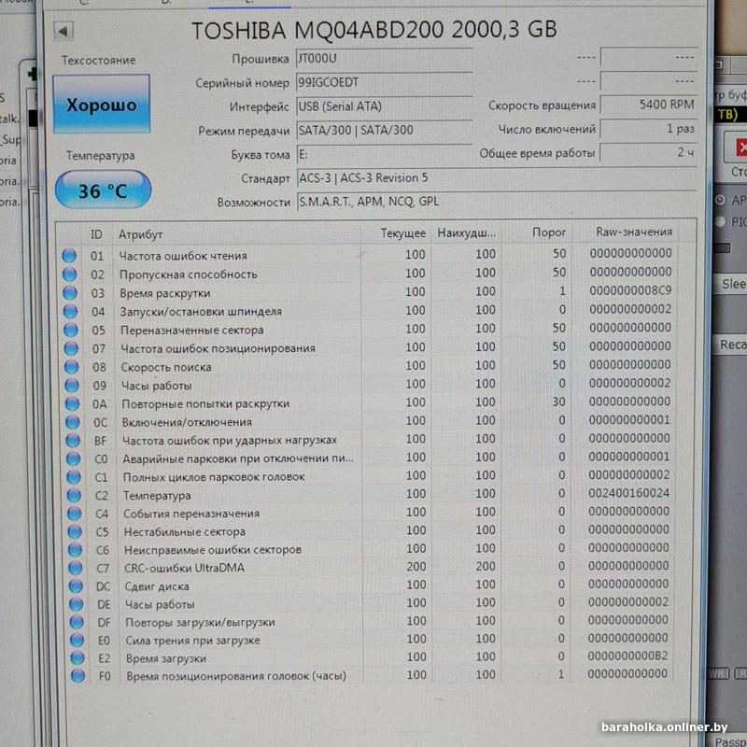The width and height of the screenshot is (747, 747).
Task: Select blue circle of C5 Нестабильные сектора
Action: click(75, 531)
